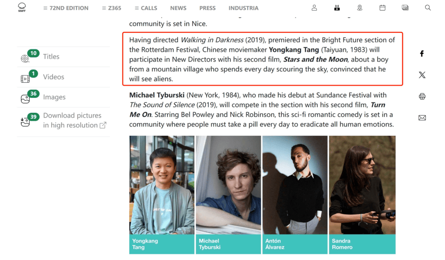The width and height of the screenshot is (445, 260).
Task: Click the Stars and the Moon title
Action: click(x=316, y=59)
